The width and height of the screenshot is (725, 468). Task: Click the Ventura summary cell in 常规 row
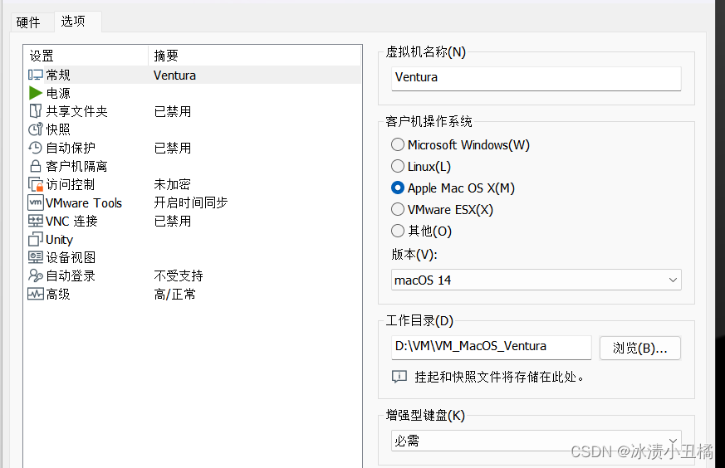174,76
